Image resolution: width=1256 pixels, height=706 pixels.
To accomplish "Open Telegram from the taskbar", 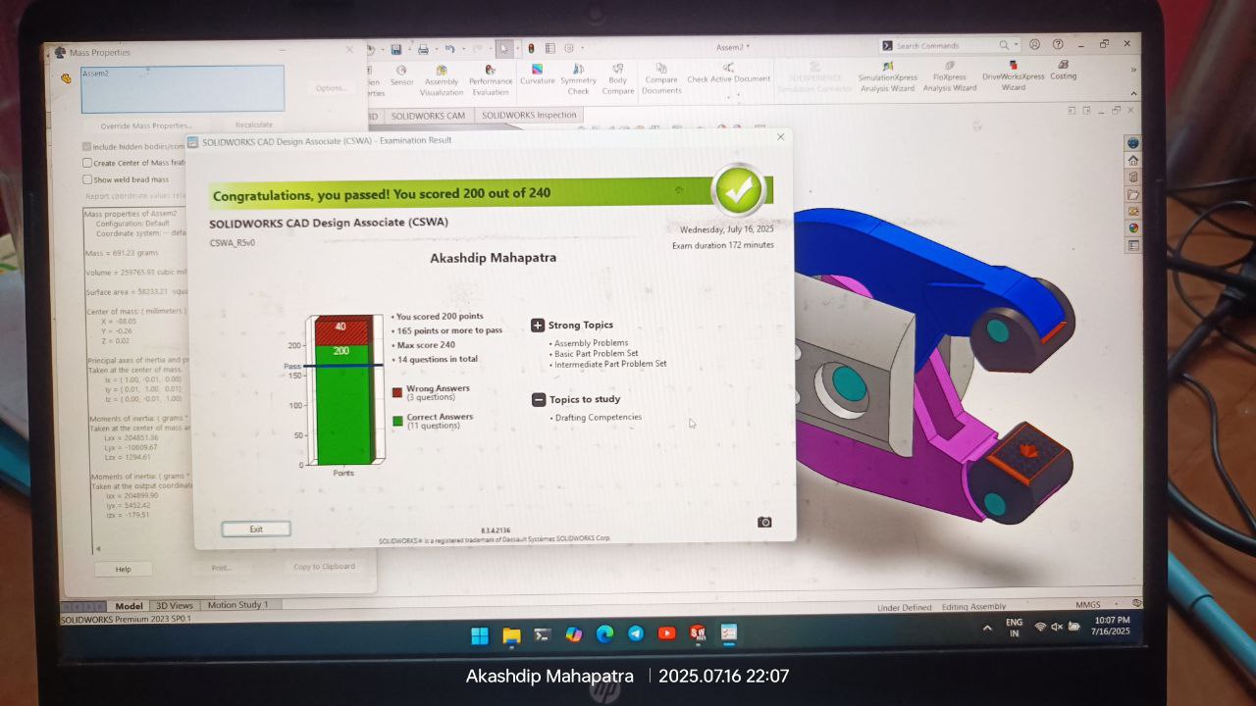I will click(x=636, y=634).
